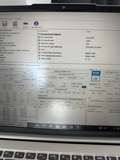Open the Довідка menu
The image size is (120, 160).
coord(18,18)
